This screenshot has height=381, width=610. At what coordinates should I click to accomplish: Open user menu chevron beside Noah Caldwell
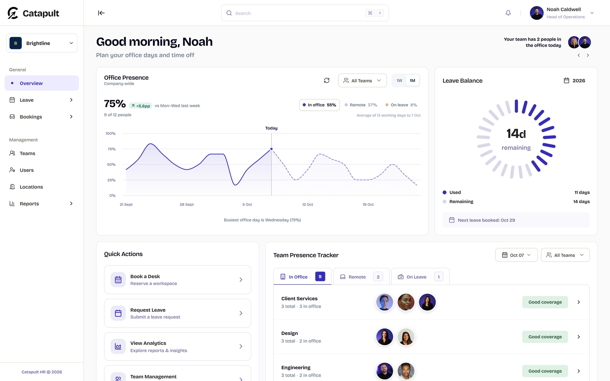pyautogui.click(x=592, y=13)
